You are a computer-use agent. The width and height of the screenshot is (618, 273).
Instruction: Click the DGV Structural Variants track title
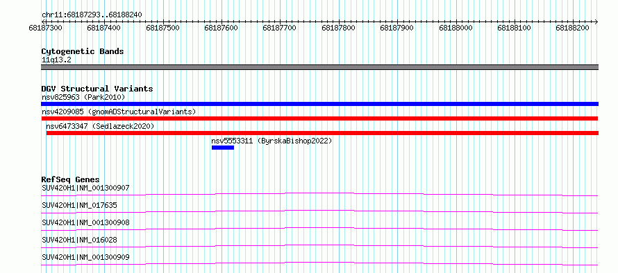(x=97, y=89)
